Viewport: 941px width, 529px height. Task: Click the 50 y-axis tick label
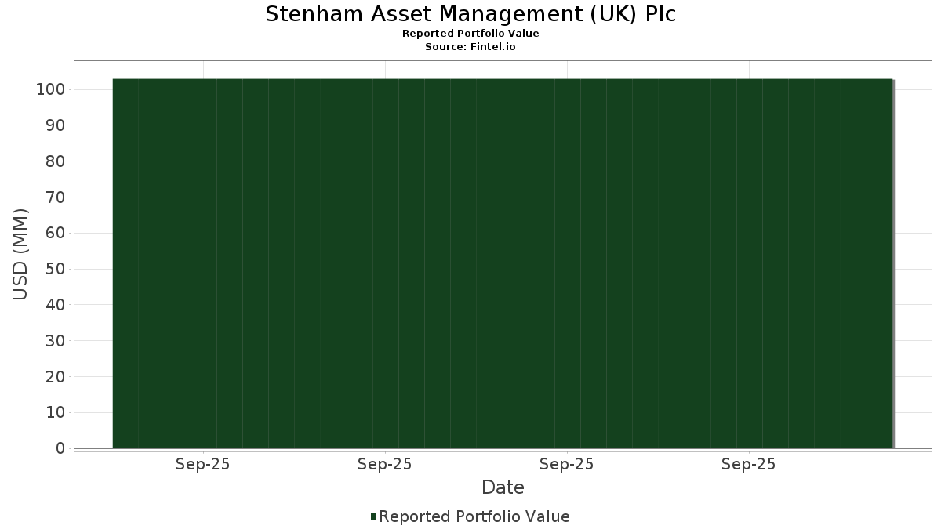[x=54, y=269]
